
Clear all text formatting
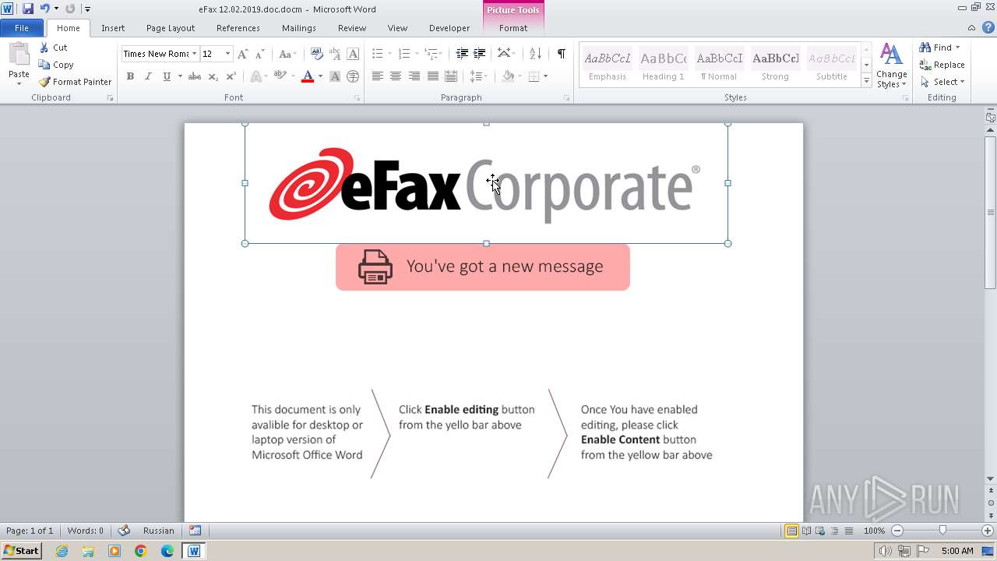tap(317, 54)
